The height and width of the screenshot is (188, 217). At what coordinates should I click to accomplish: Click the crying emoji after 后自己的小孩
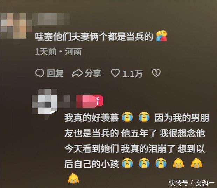pyautogui.click(x=127, y=163)
